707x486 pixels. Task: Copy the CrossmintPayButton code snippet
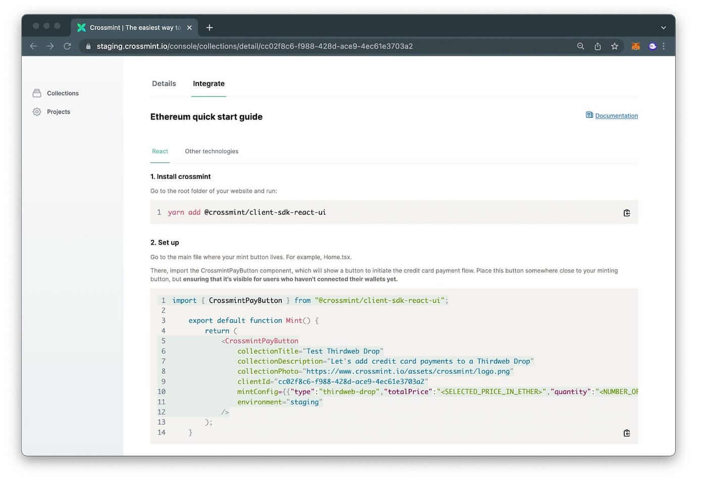tap(627, 433)
